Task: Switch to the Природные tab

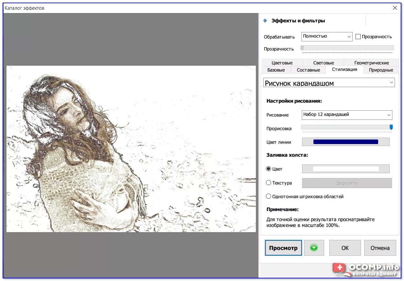Action: (x=381, y=70)
